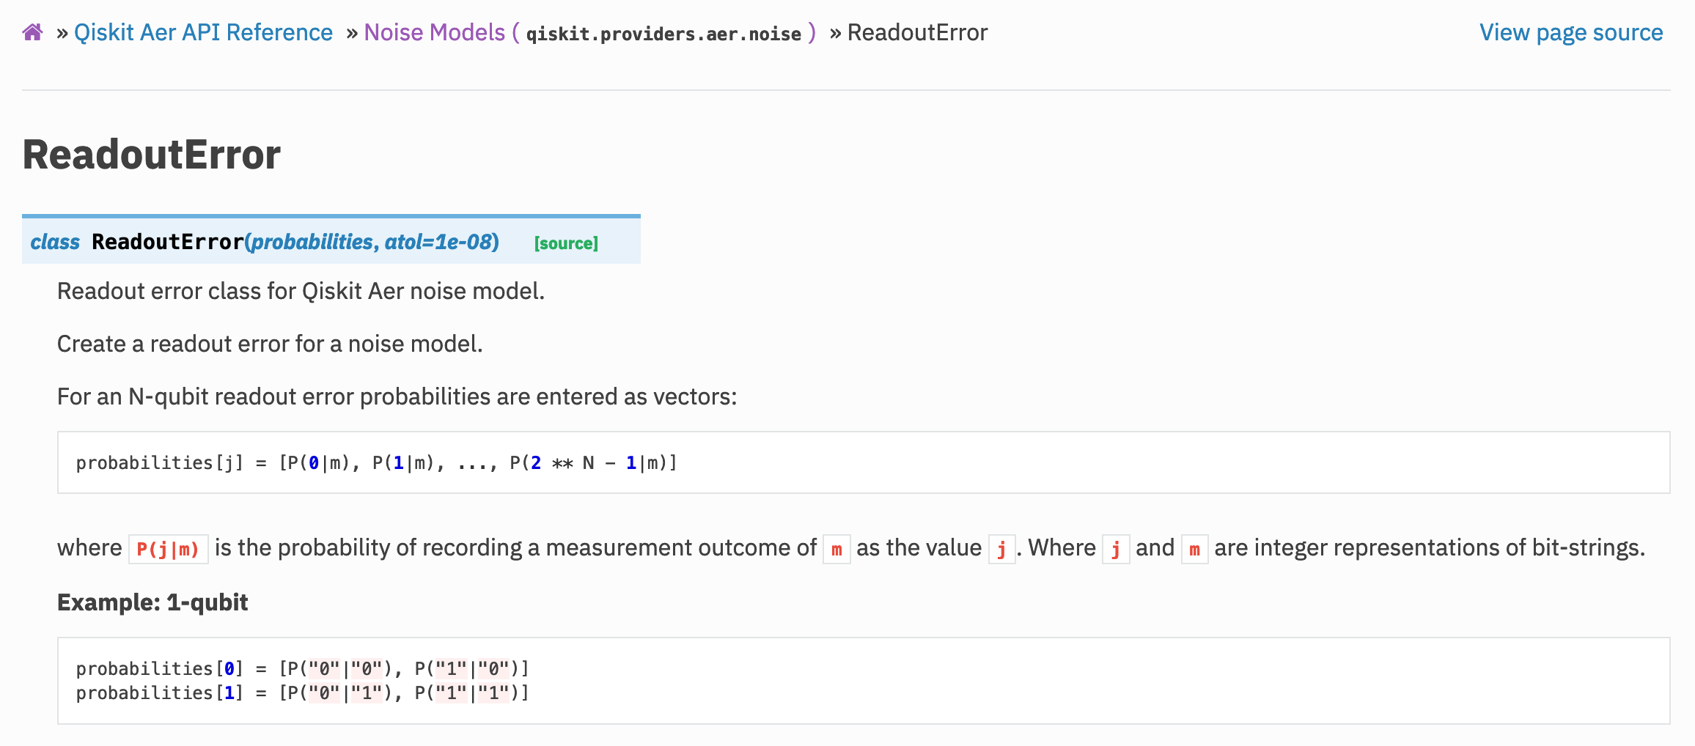Click the inline code j after 'Where'
1695x746 pixels.
[1114, 548]
